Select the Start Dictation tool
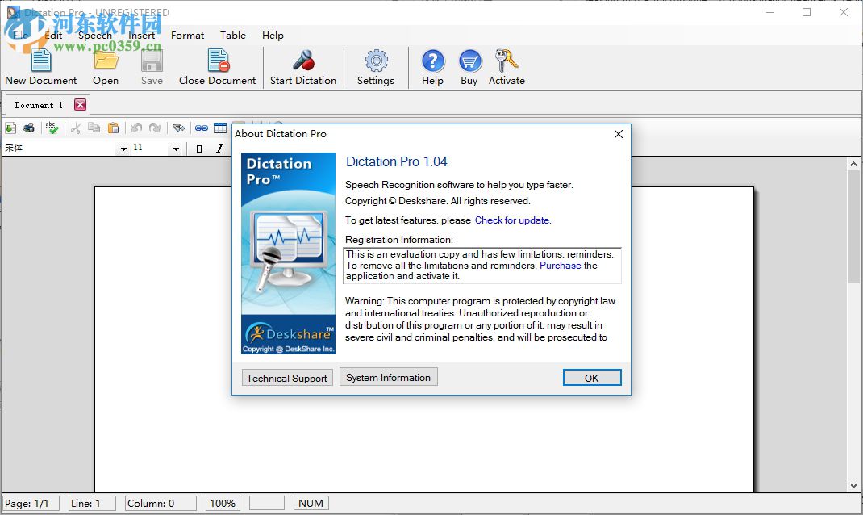 (303, 66)
